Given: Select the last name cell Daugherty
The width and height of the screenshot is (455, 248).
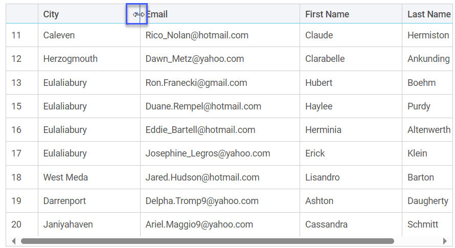Looking at the screenshot, I should 427,201.
